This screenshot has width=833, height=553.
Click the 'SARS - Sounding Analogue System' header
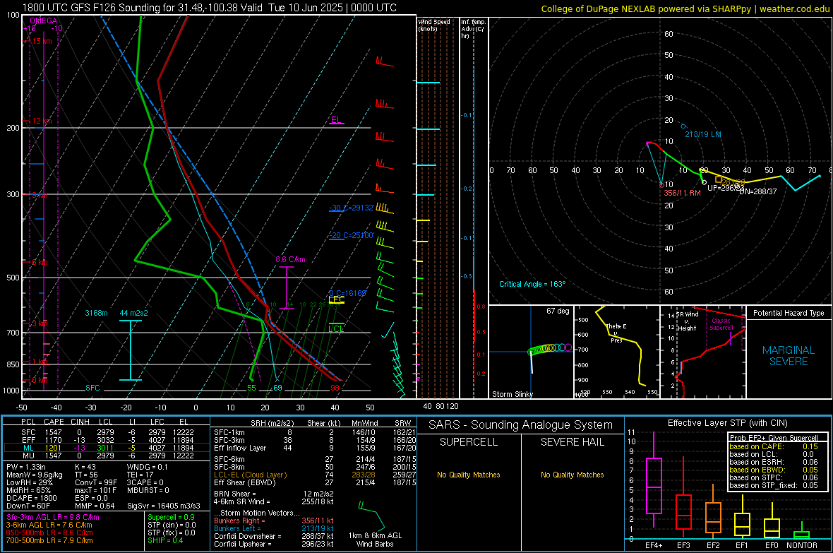coord(521,424)
